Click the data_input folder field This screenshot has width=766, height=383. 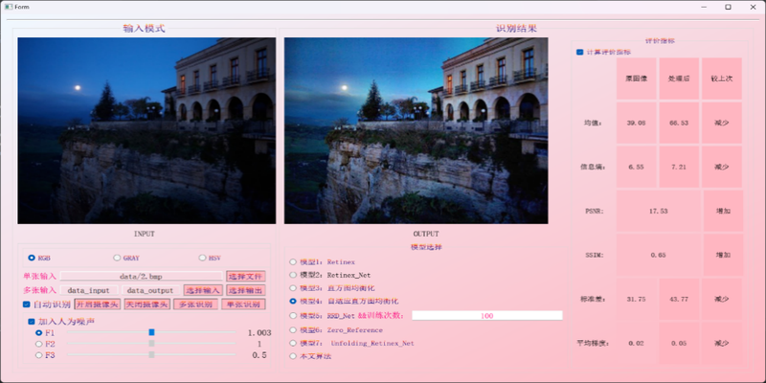[x=89, y=290]
